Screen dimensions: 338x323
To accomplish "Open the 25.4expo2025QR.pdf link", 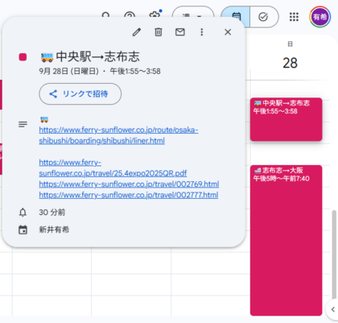I will [x=113, y=168].
